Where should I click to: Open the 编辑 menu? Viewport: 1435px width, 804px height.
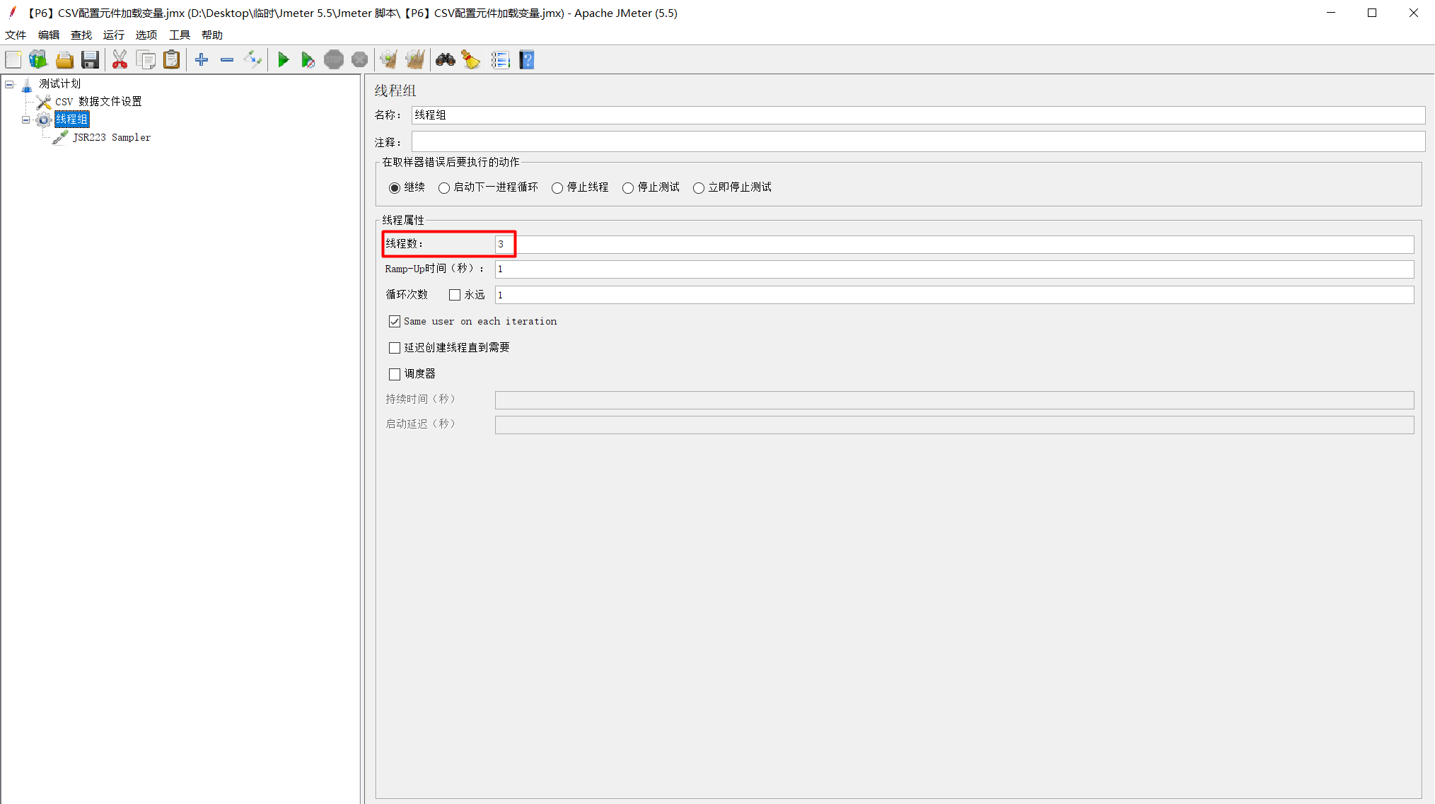(x=49, y=35)
